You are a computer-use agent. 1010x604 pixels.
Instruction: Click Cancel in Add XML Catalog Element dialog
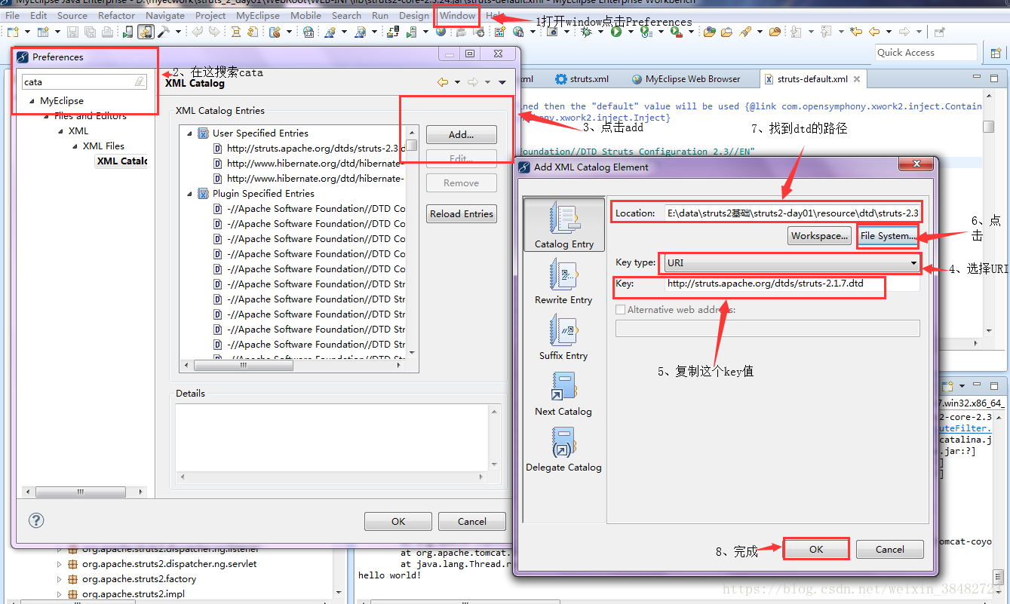point(890,549)
